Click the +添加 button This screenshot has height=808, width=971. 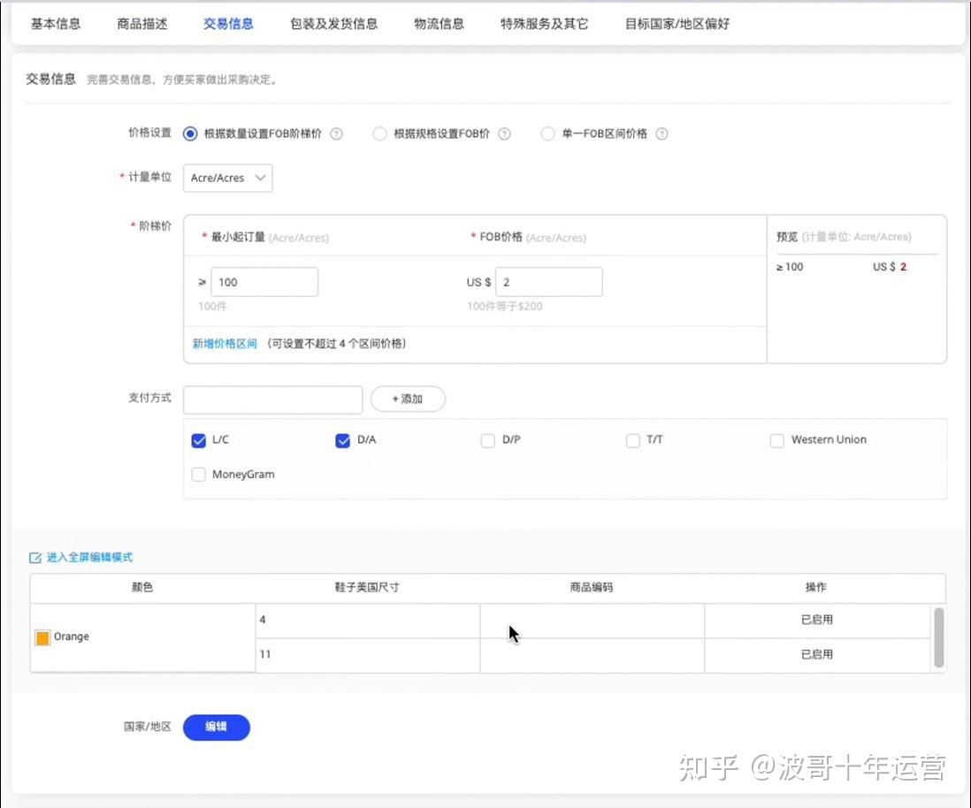408,400
